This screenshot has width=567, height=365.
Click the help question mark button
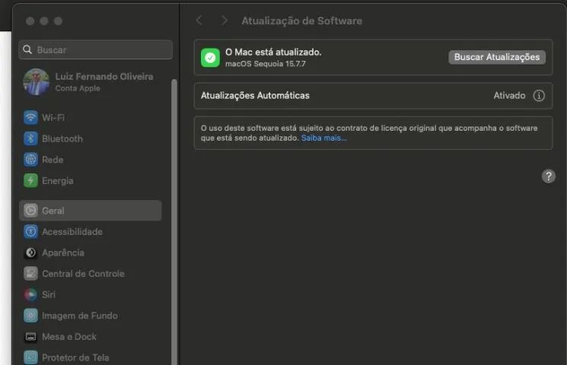(x=548, y=176)
